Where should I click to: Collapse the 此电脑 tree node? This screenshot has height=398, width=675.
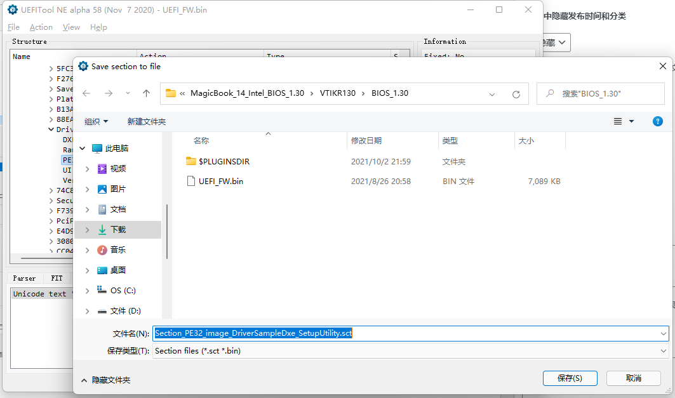pyautogui.click(x=83, y=149)
